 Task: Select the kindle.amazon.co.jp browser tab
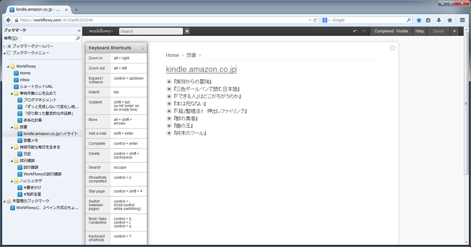(x=38, y=10)
